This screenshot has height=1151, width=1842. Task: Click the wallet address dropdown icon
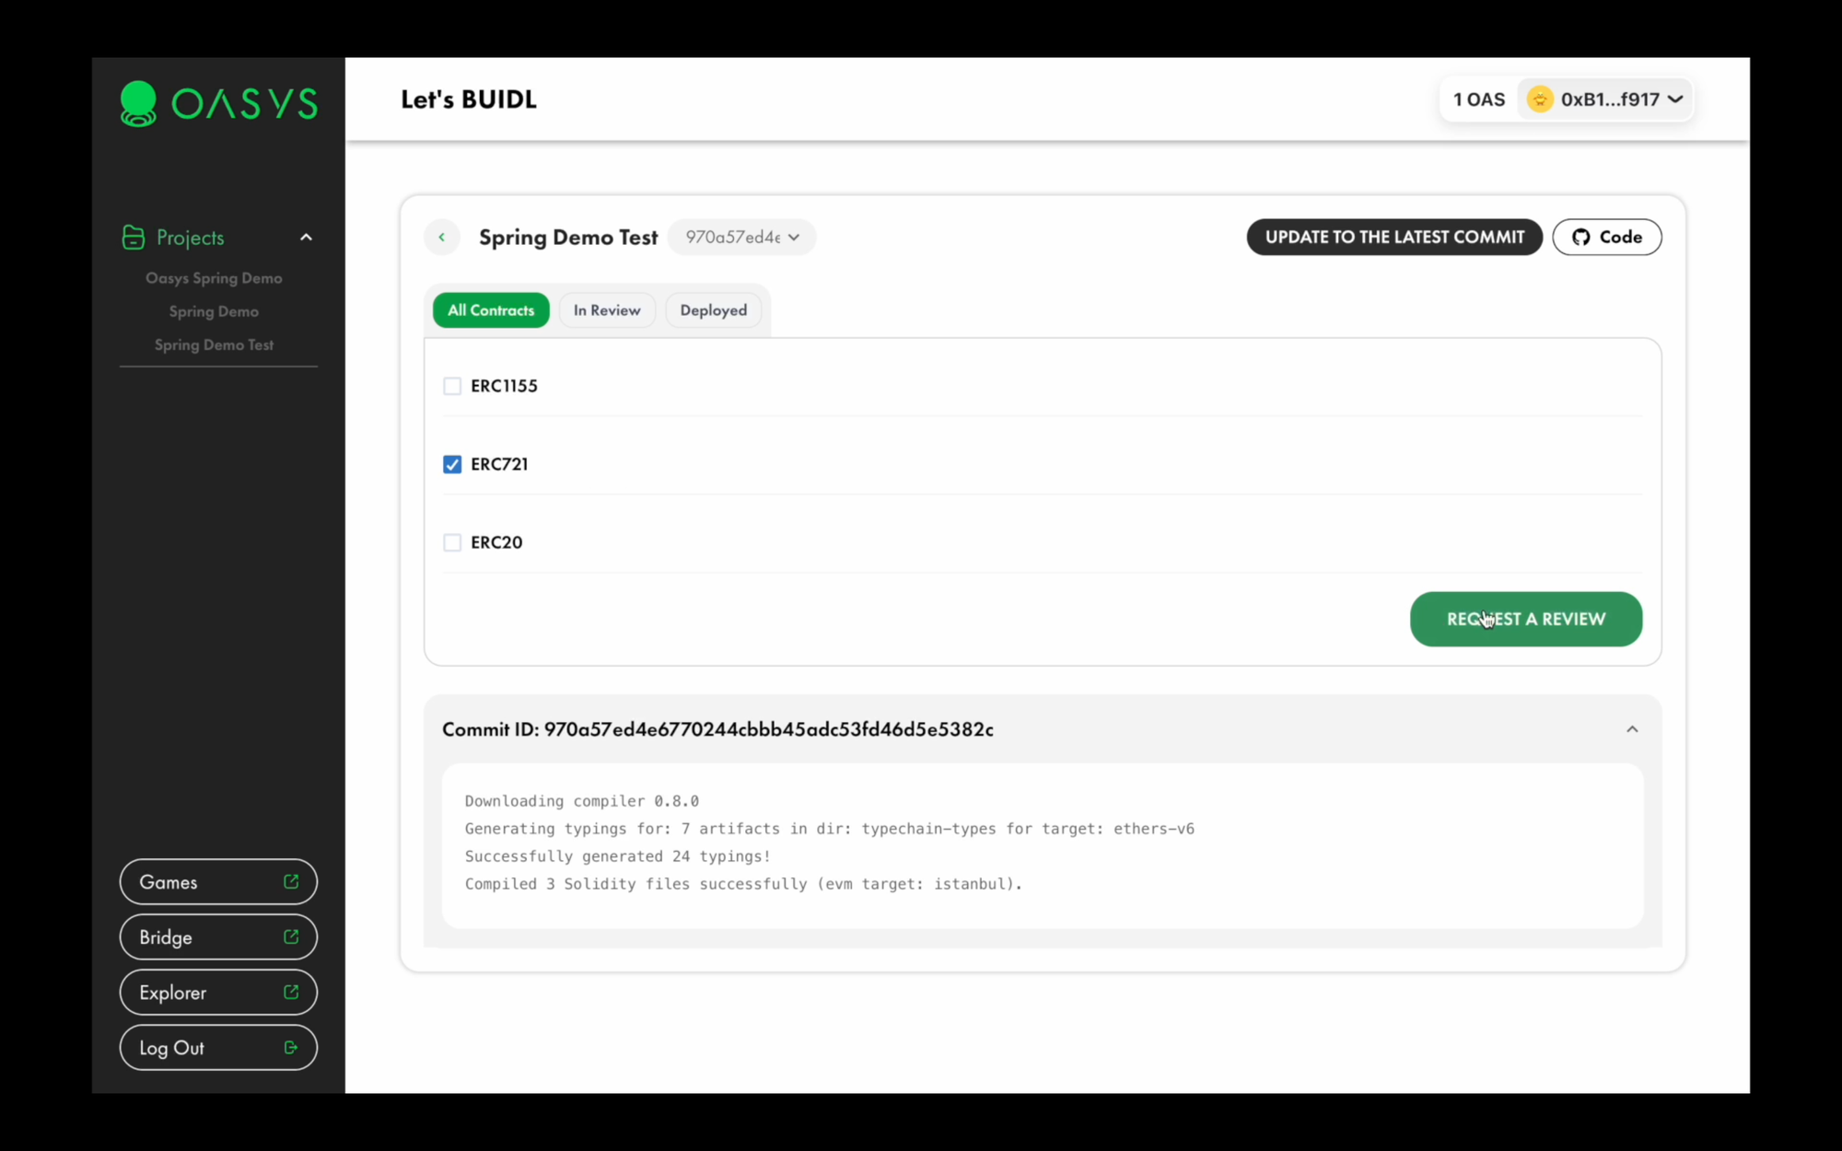1677,99
